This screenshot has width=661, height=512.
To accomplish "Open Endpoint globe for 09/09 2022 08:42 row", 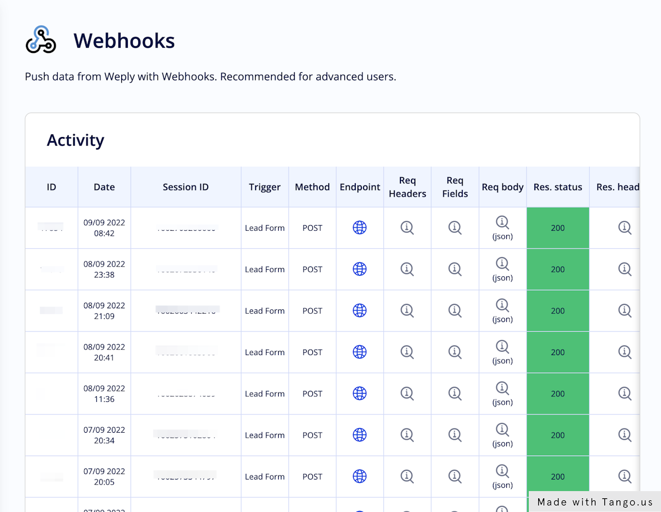I will (360, 227).
